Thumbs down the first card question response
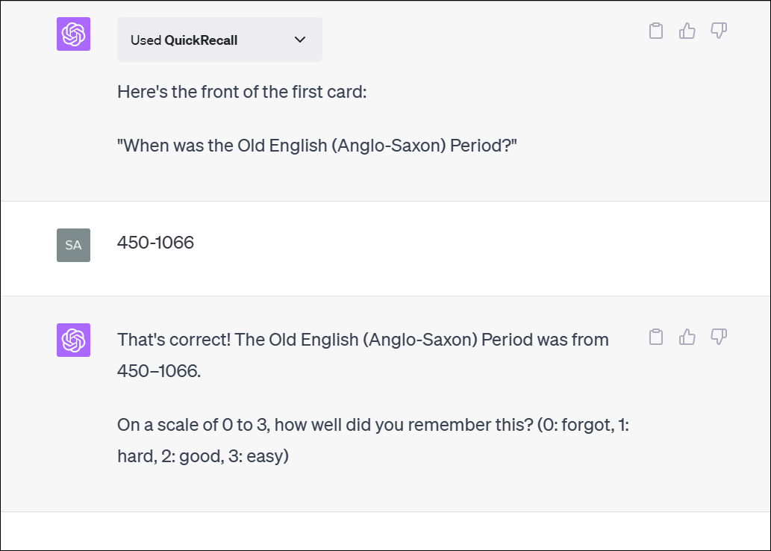The image size is (771, 551). [719, 31]
